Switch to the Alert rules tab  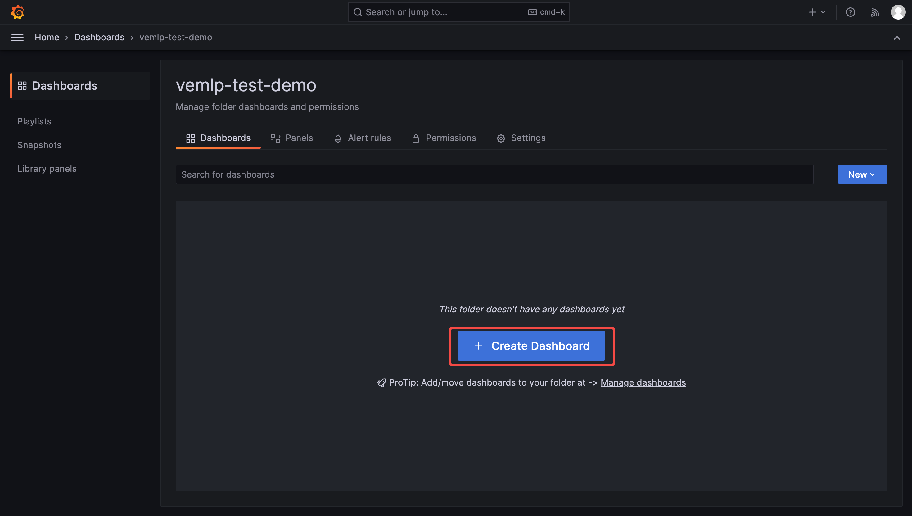point(363,138)
